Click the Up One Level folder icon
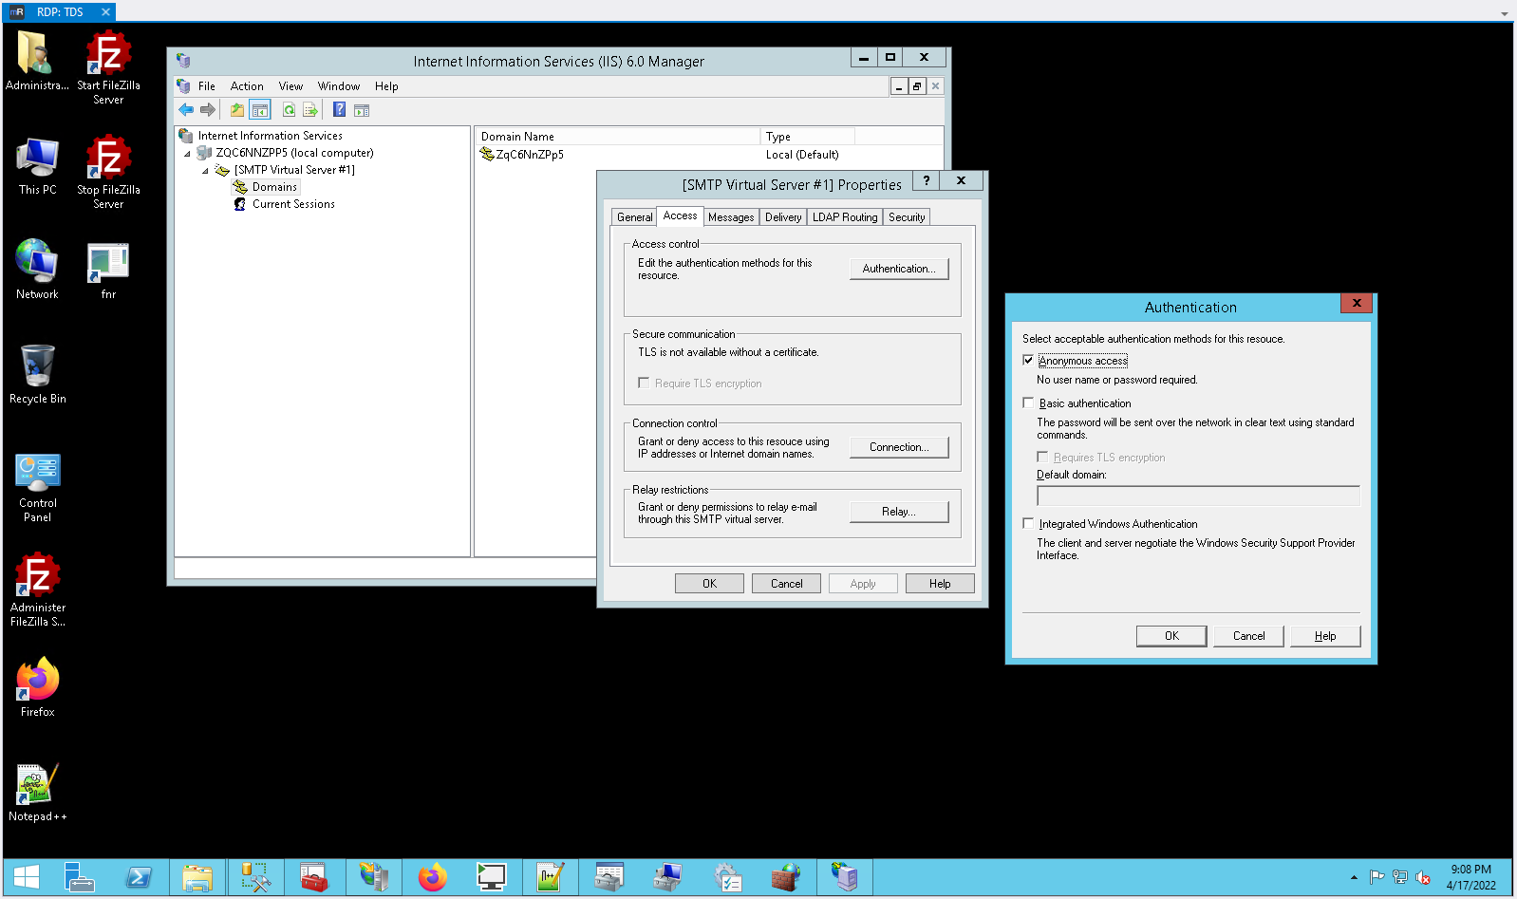1517x899 pixels. point(237,110)
